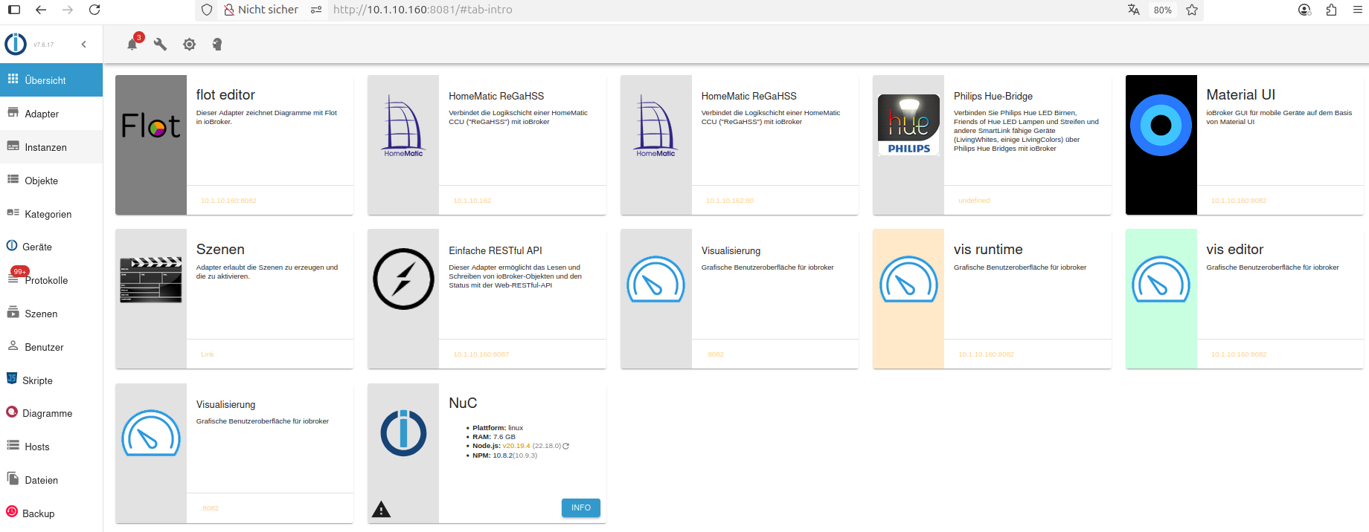The height and width of the screenshot is (532, 1369).
Task: Open the flot editor card logo
Action: point(151,126)
